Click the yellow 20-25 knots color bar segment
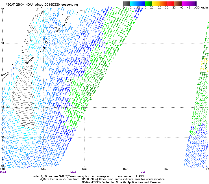 [x=156, y=3]
